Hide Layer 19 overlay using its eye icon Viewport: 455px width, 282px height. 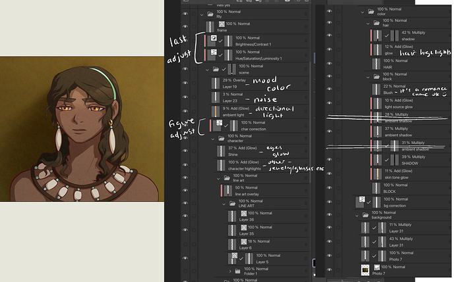coord(185,82)
